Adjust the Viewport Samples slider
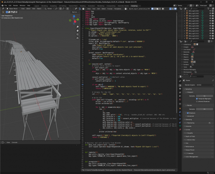215x174 pixels. click(204, 96)
